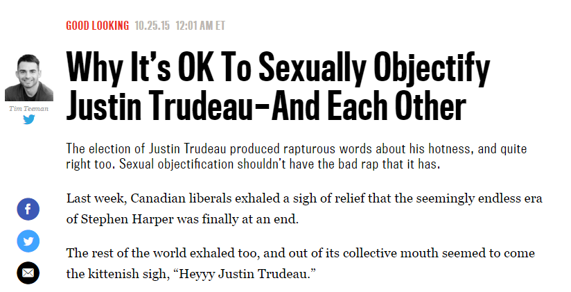
Task: Click the opening phrase "Last week, Canadian liberals"
Action: coord(143,198)
